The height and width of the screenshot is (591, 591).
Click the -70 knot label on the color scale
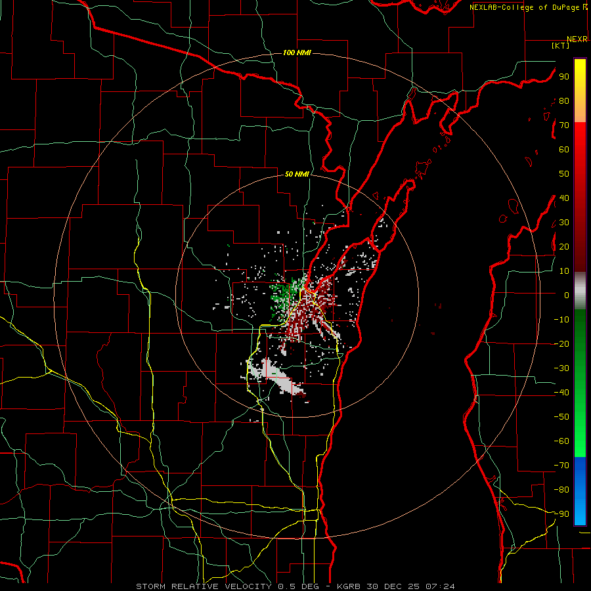[x=561, y=465]
